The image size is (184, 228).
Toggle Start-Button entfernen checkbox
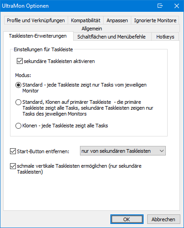(13, 151)
